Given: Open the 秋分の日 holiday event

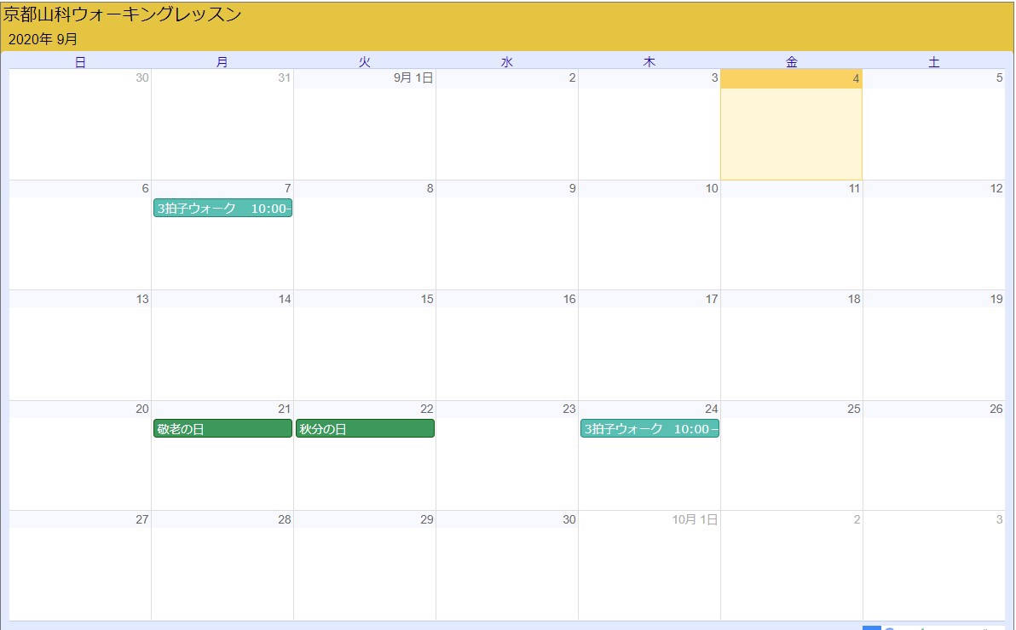Looking at the screenshot, I should (365, 428).
